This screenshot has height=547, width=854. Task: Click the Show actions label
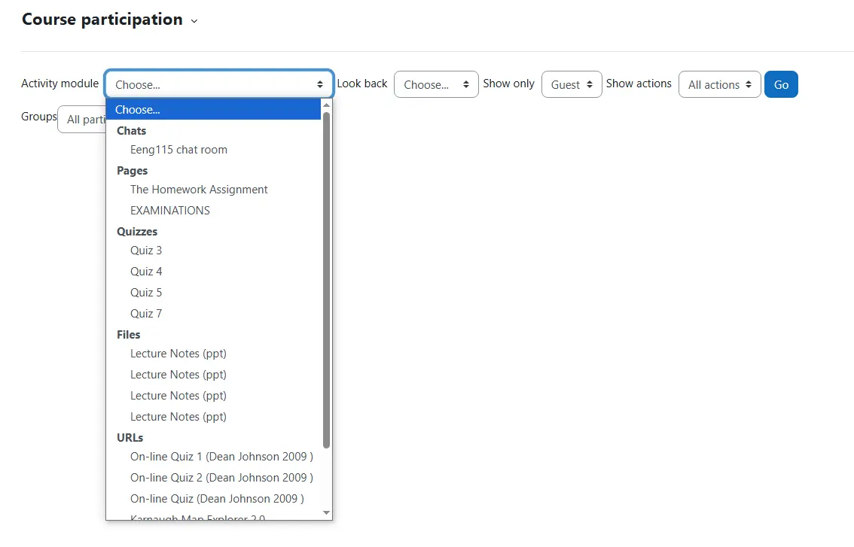(639, 84)
